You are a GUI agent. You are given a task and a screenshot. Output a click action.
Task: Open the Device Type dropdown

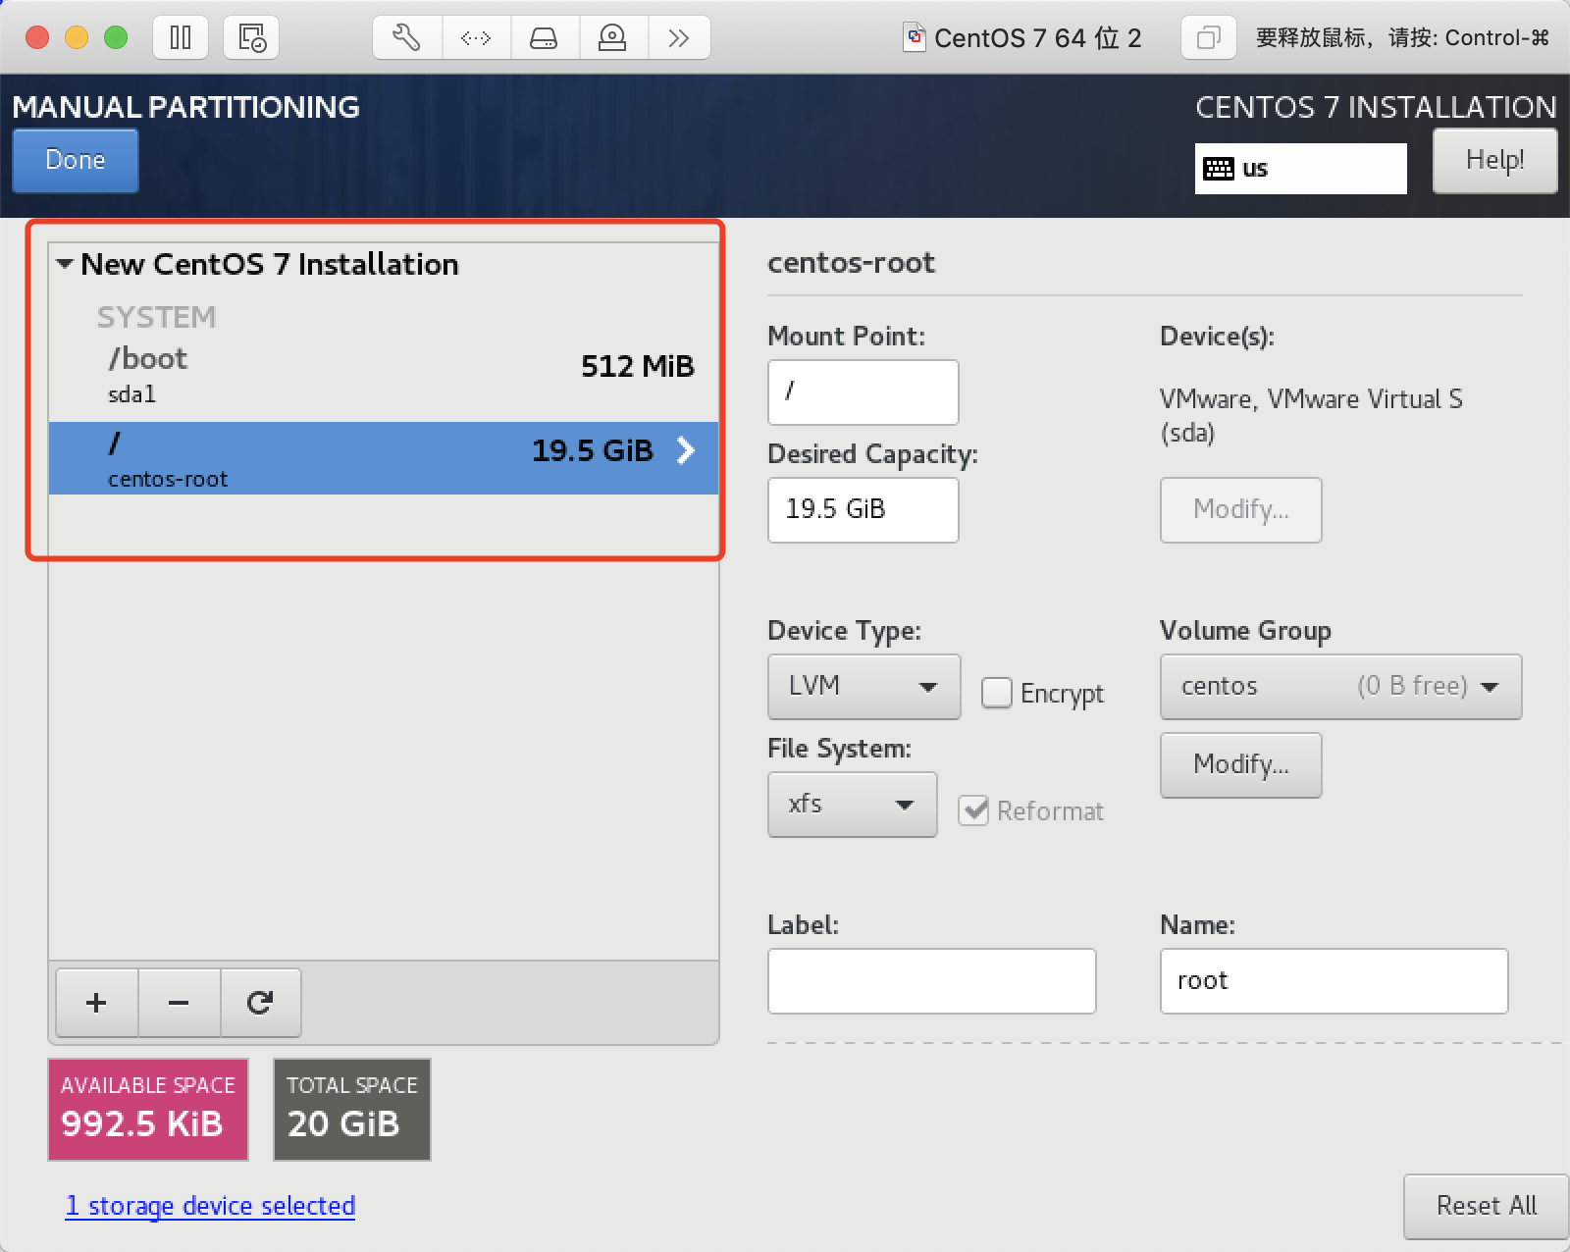(863, 687)
